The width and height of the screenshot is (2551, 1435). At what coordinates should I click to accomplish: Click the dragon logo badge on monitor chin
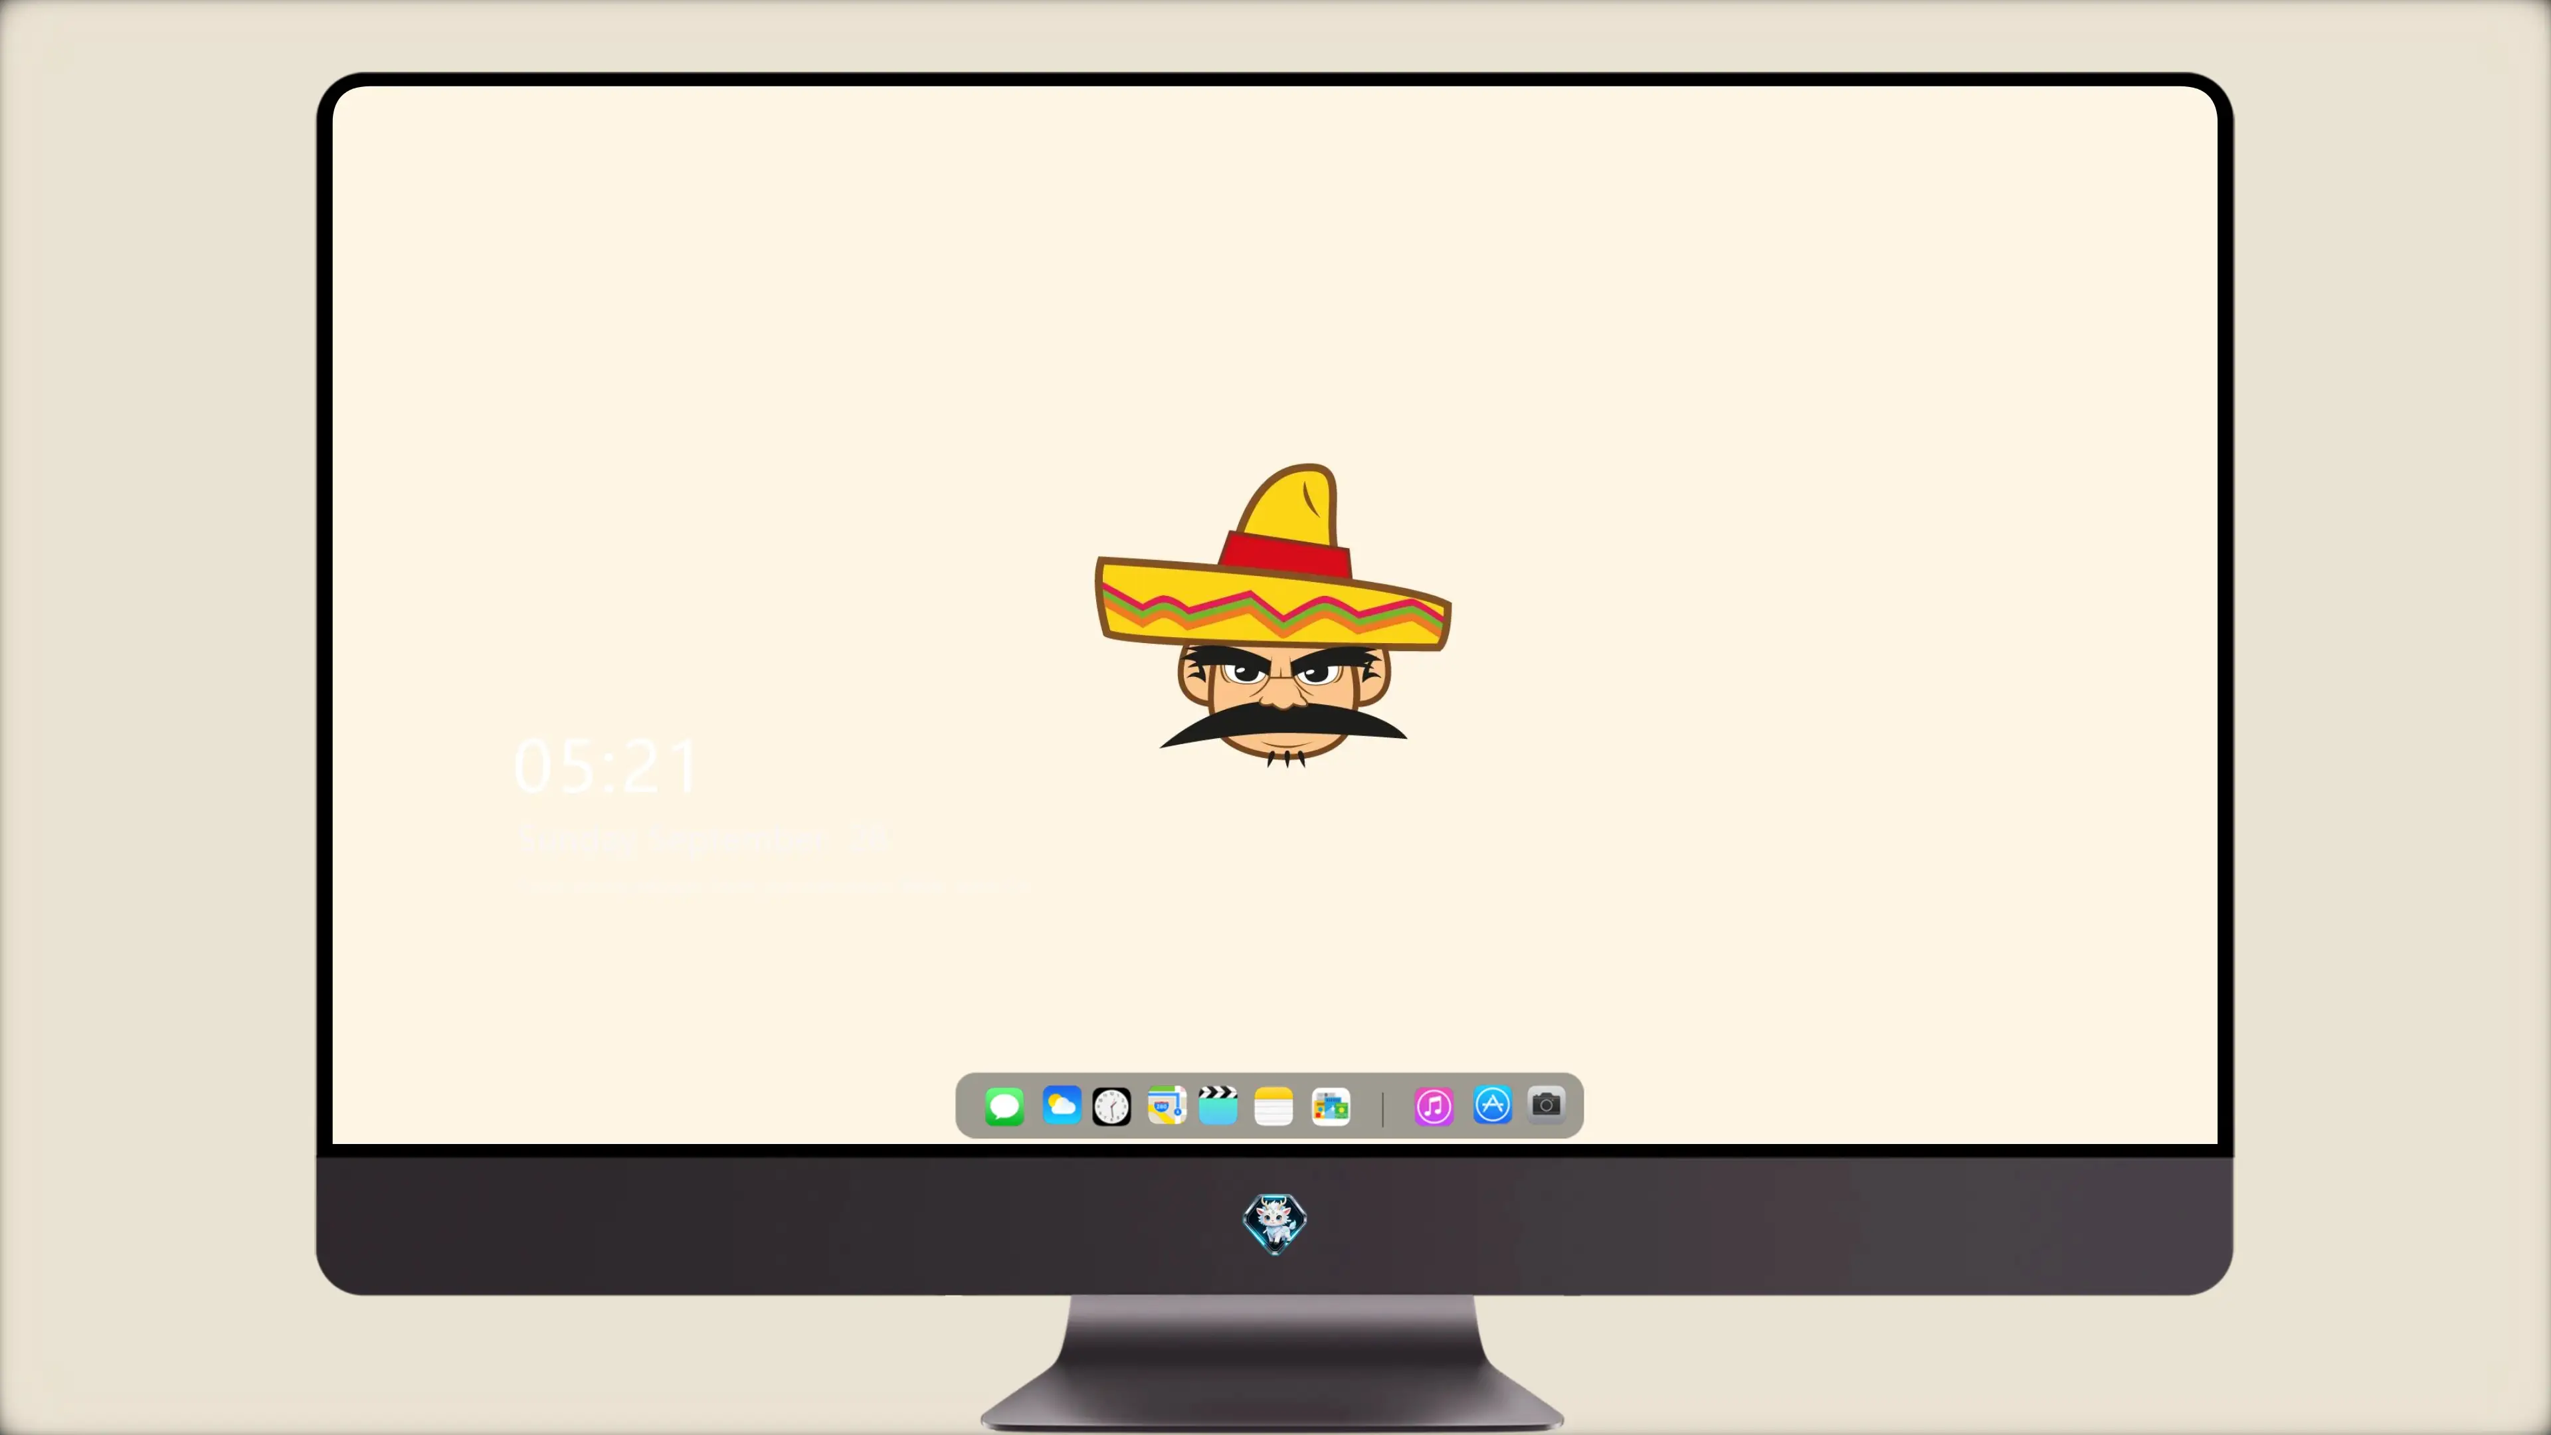1275,1223
